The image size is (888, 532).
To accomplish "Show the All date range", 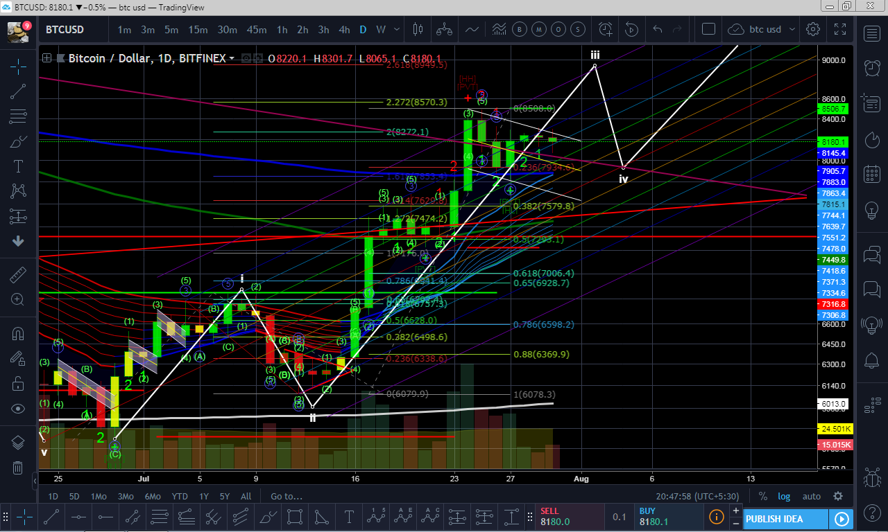I will click(x=246, y=496).
